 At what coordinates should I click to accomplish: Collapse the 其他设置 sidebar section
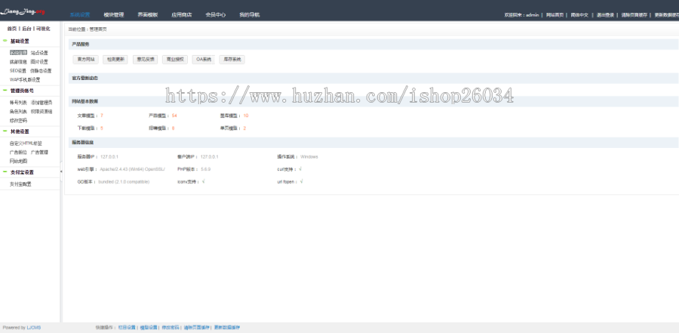[x=5, y=131]
